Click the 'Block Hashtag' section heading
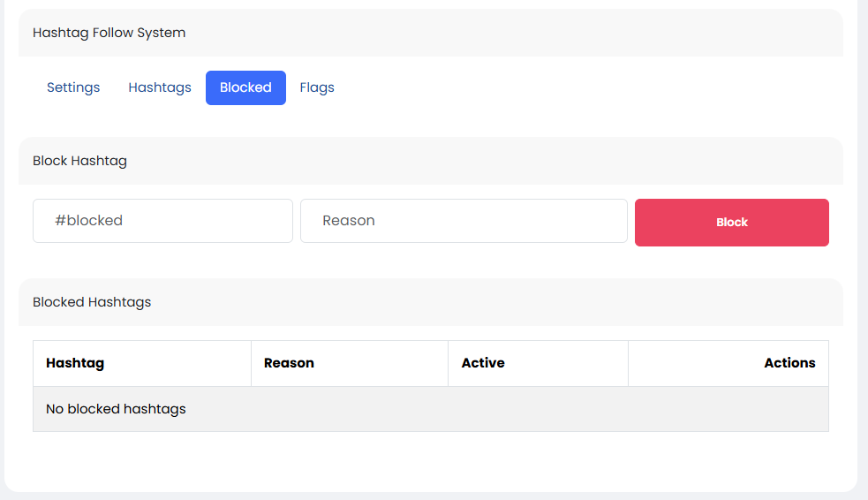 point(80,161)
